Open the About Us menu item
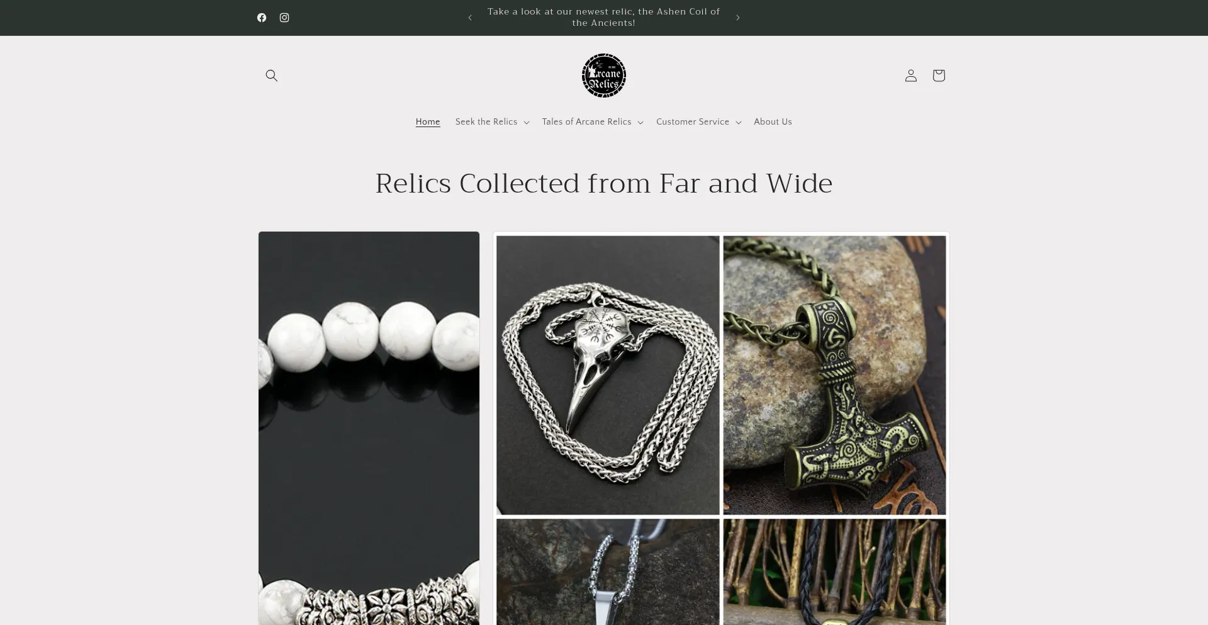The height and width of the screenshot is (625, 1208). (x=773, y=122)
